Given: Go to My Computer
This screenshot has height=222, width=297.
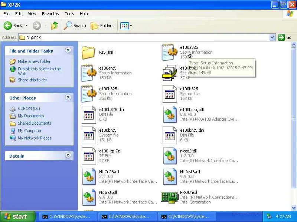Looking at the screenshot, I should click(x=30, y=131).
